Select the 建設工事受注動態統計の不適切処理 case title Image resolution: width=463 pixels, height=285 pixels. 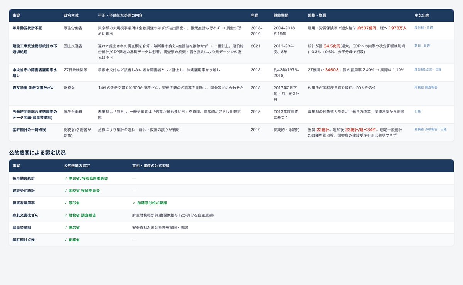(35, 49)
